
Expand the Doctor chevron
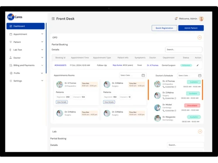42,57
